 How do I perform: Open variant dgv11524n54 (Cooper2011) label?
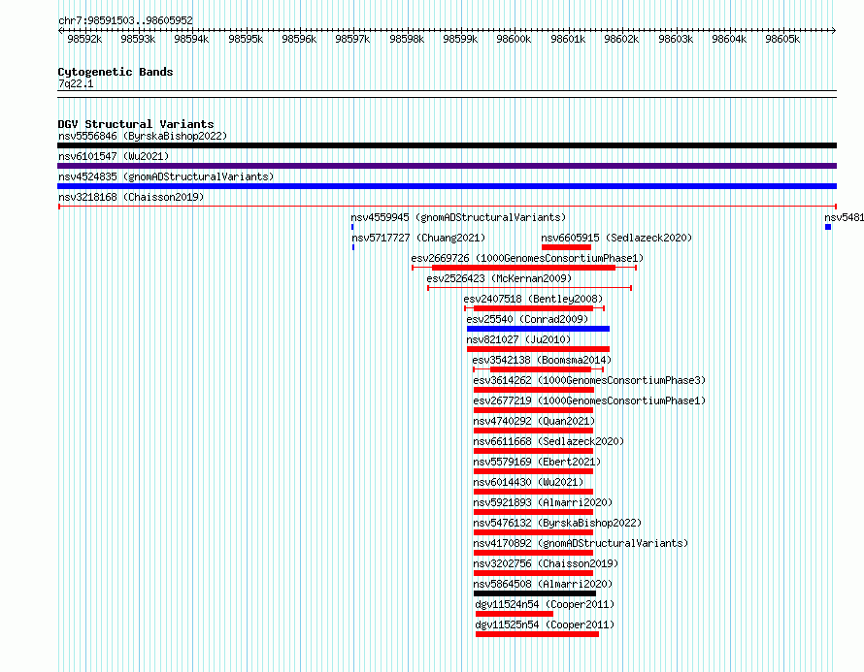tap(545, 604)
